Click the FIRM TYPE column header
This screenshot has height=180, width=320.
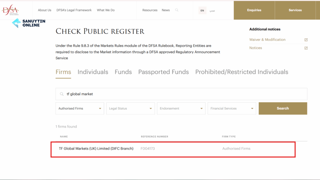[229, 137]
